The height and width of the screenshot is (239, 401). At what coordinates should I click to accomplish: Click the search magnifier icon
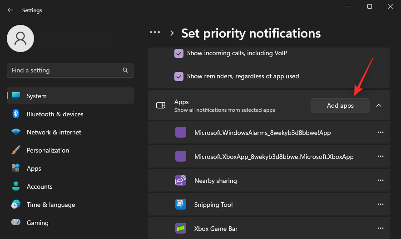coord(125,71)
